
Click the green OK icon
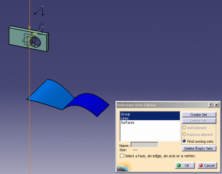tap(179, 166)
